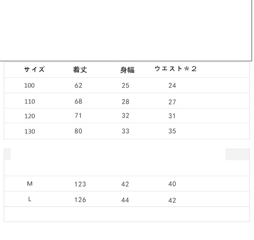The width and height of the screenshot is (254, 240).
Task: Select the waist value 40 in M row
Action: (172, 184)
